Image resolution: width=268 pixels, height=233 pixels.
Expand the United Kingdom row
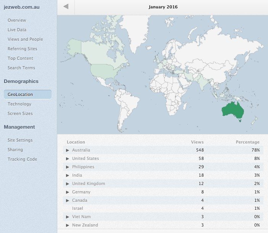pos(68,184)
